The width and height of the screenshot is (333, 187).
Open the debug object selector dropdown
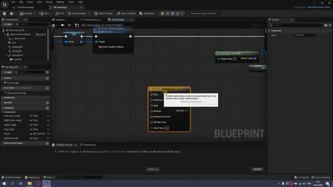coord(204,14)
